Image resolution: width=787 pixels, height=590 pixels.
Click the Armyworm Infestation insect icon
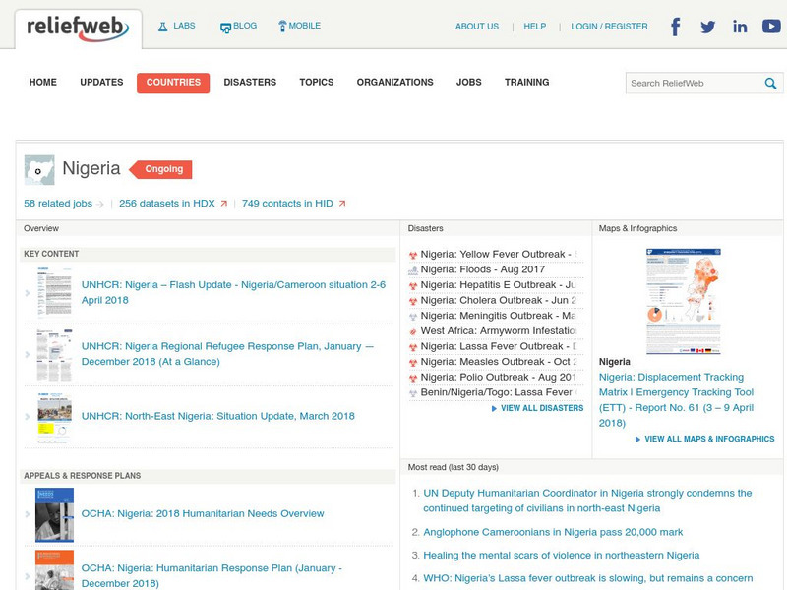tap(413, 332)
